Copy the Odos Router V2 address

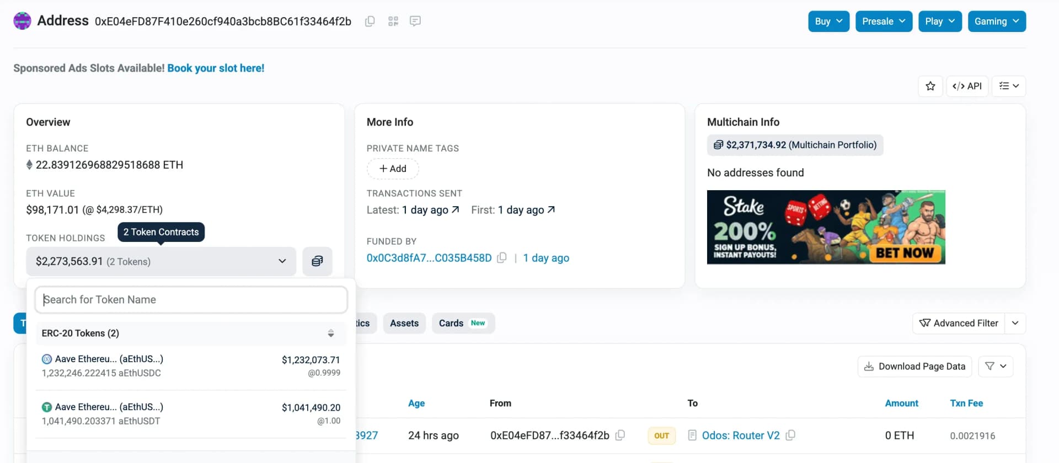click(790, 435)
